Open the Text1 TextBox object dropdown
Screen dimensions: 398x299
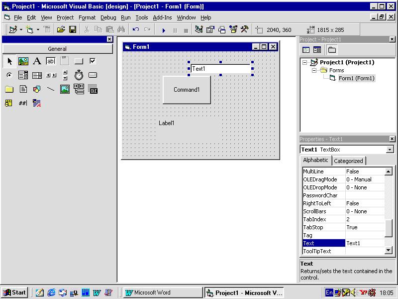point(390,149)
